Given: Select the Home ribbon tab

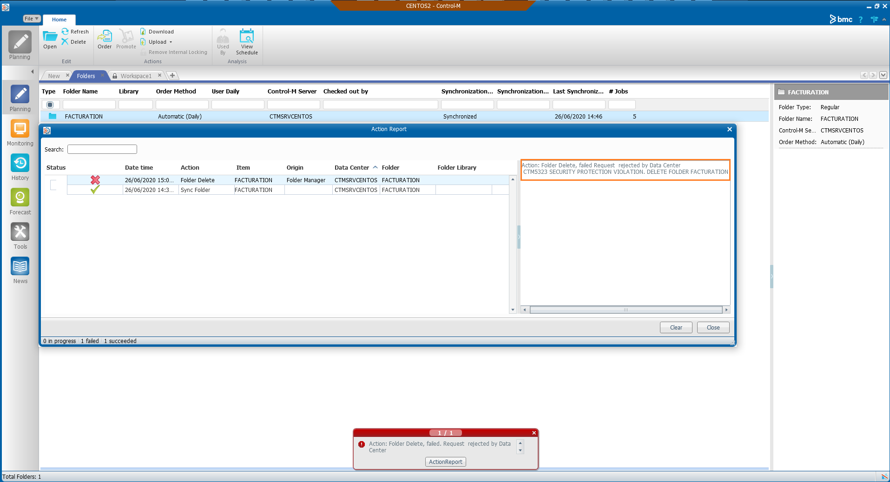Looking at the screenshot, I should 59,20.
